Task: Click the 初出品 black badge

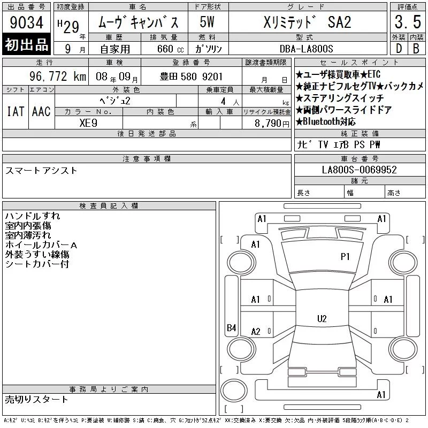Action: click(26, 44)
